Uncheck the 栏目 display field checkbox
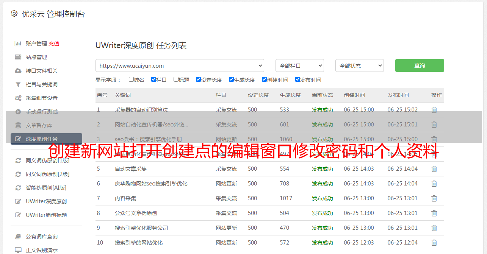 [x=153, y=79]
